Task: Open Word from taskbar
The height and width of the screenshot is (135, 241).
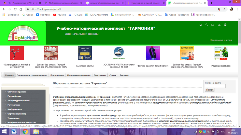Action: 14,131
